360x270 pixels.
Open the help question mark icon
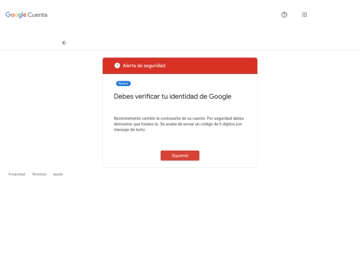[284, 15]
